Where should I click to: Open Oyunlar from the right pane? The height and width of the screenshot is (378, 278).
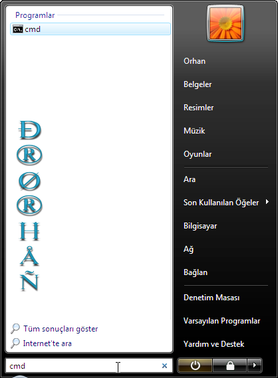click(198, 154)
